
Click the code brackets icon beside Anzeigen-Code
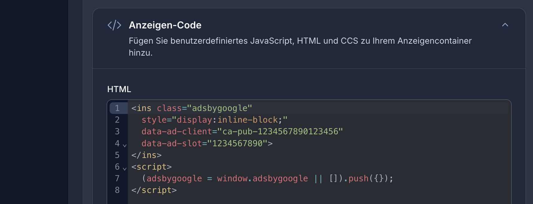click(115, 25)
